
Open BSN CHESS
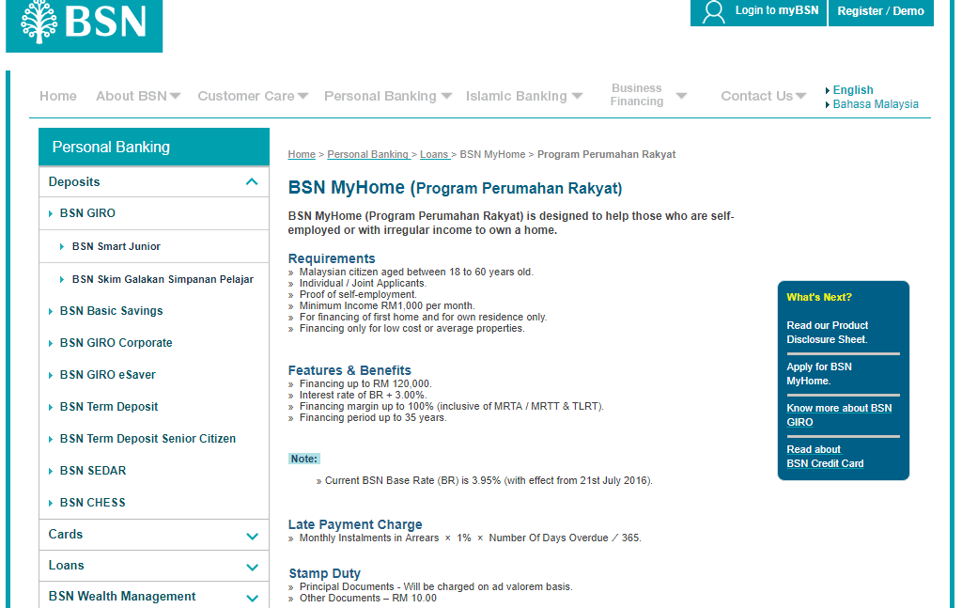click(x=93, y=503)
